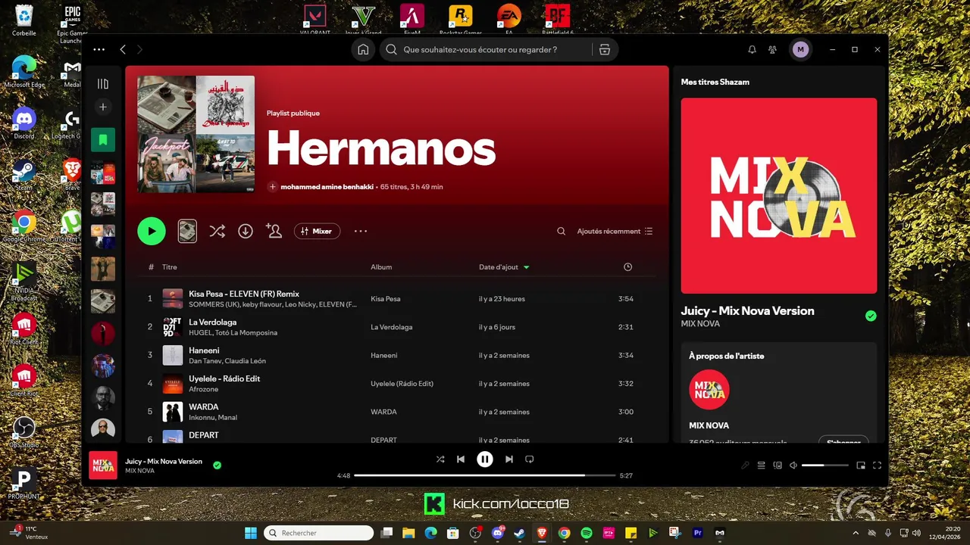
Task: Go back with the left arrow
Action: 123,49
